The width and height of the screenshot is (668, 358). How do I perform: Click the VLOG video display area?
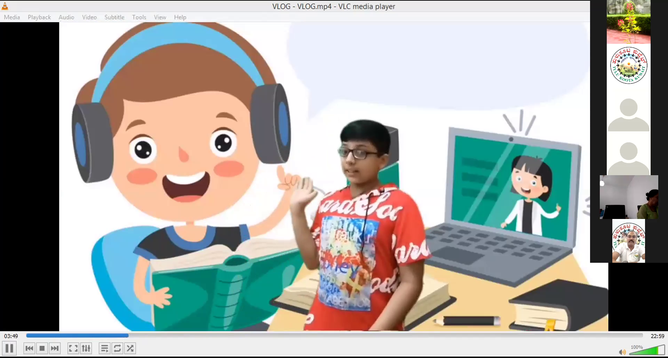pyautogui.click(x=334, y=177)
